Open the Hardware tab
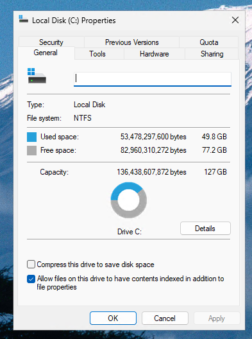Screen dimensions: 252x339 click(x=154, y=54)
